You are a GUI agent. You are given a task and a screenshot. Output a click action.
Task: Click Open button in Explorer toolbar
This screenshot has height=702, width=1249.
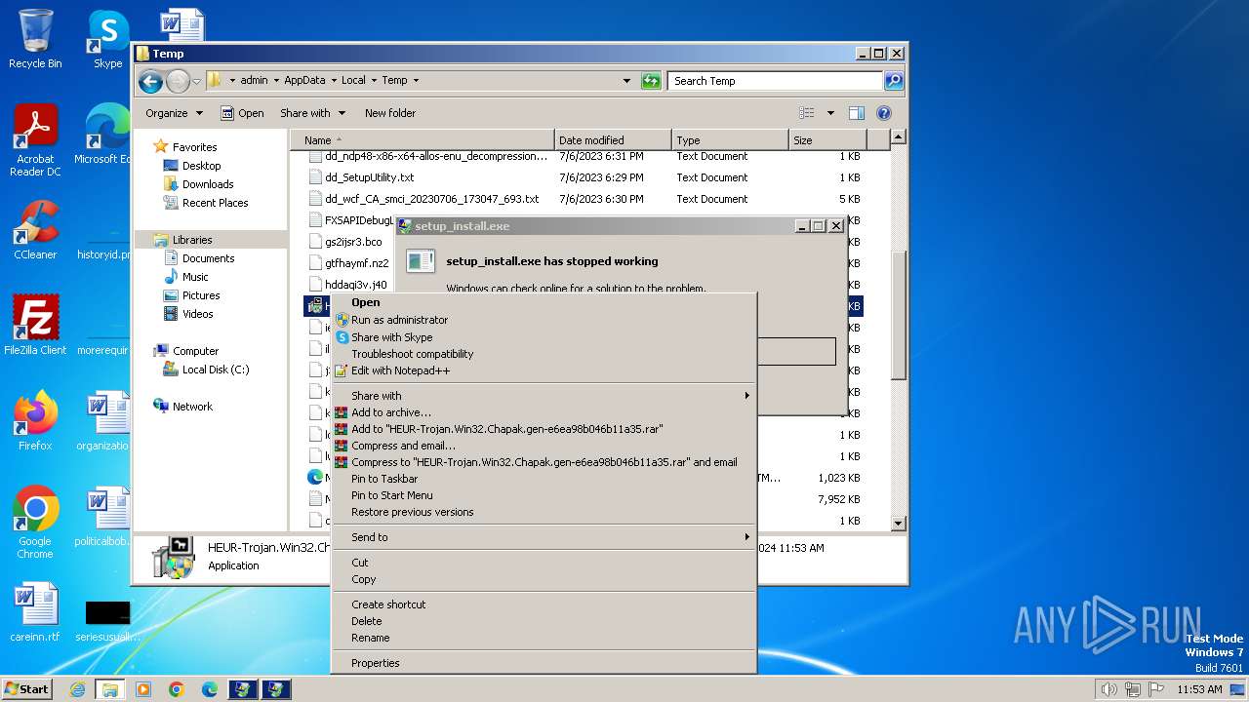point(242,113)
